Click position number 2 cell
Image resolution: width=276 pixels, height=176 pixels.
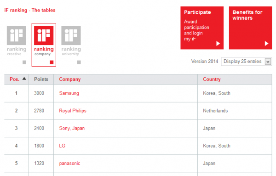(x=17, y=111)
